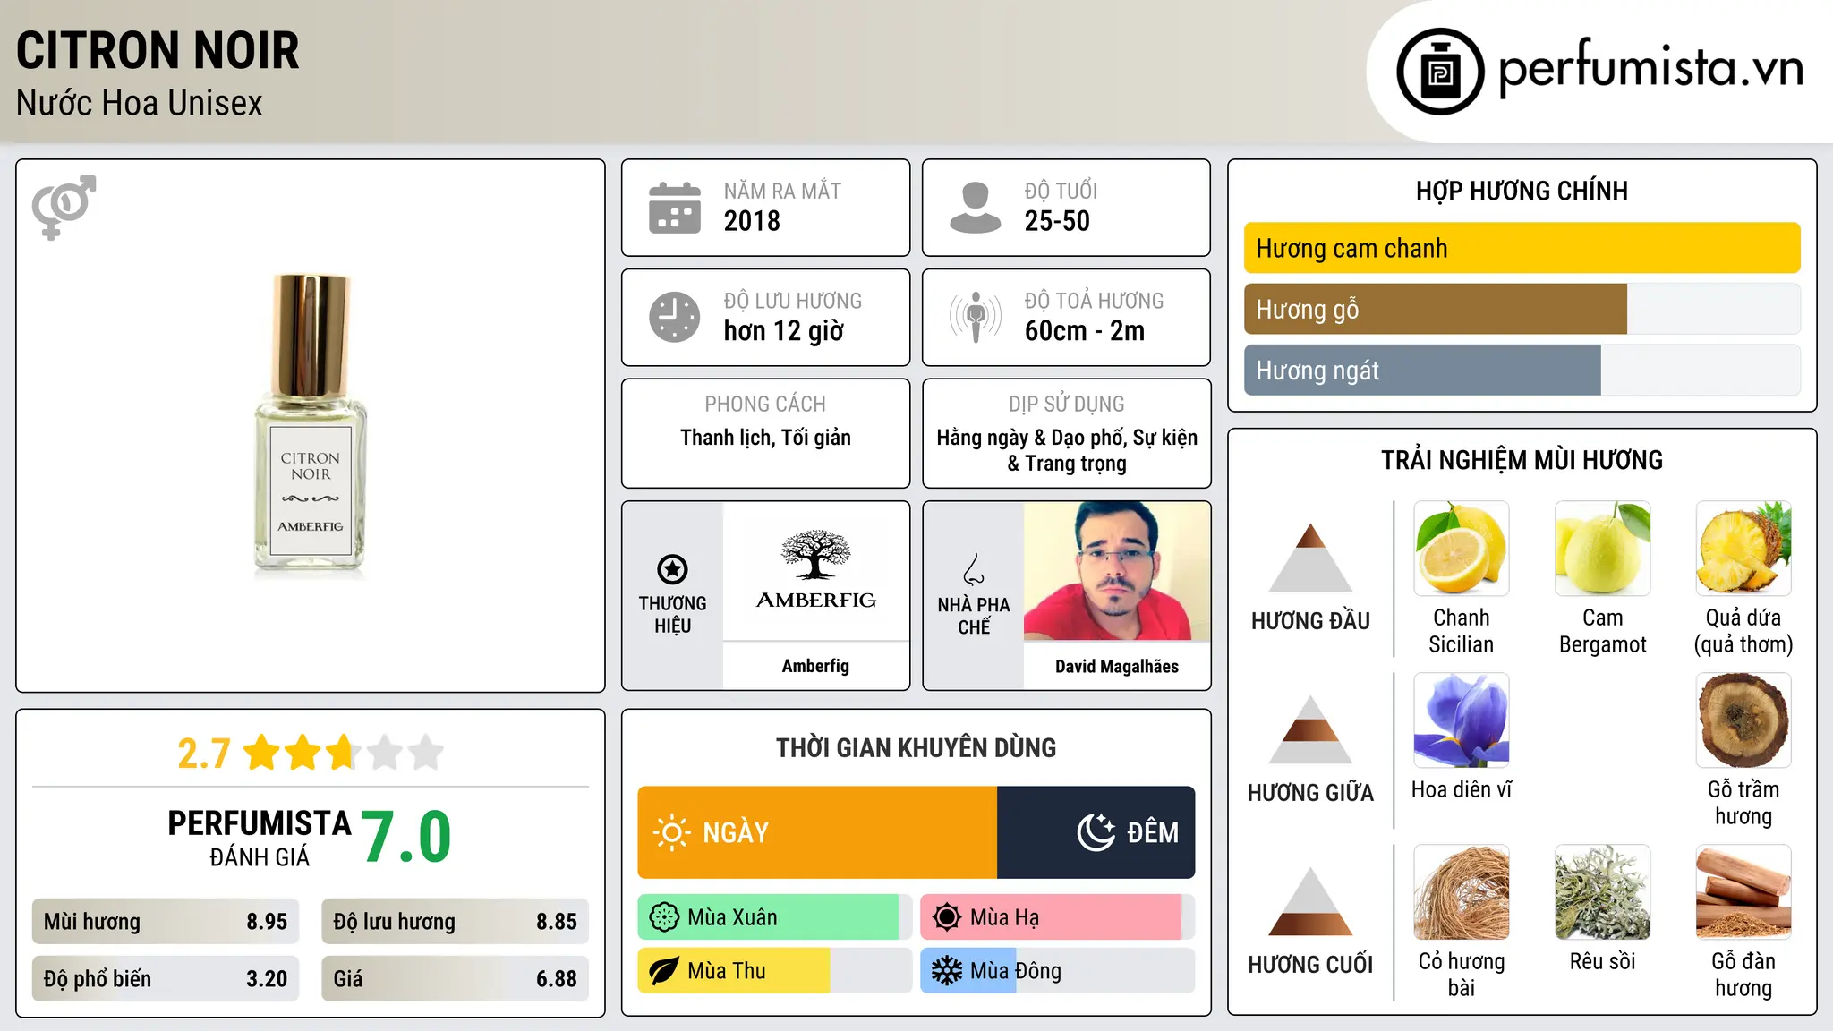The height and width of the screenshot is (1031, 1833).
Task: Select the Cỏ hương bài vetiver image
Action: tap(1462, 892)
